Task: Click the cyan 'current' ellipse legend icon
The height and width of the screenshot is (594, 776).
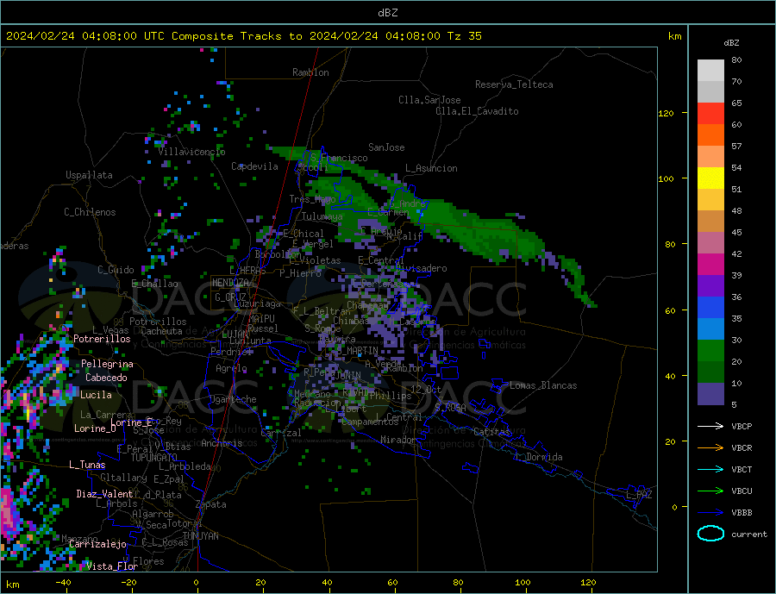Action: [x=710, y=534]
